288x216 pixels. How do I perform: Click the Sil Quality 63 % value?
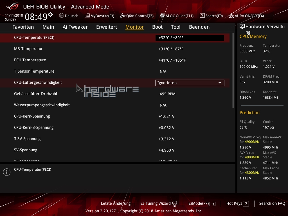tap(243, 127)
